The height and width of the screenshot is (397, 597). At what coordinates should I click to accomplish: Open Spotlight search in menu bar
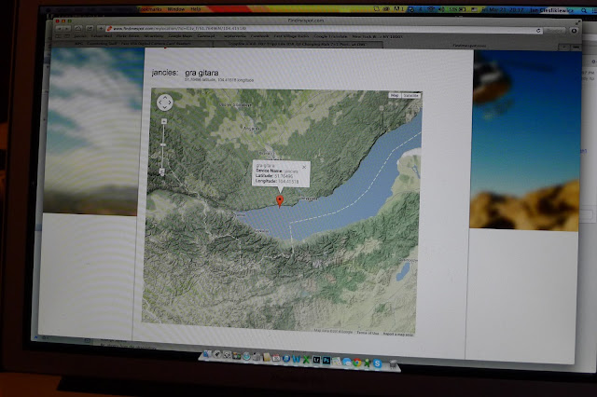(x=584, y=10)
